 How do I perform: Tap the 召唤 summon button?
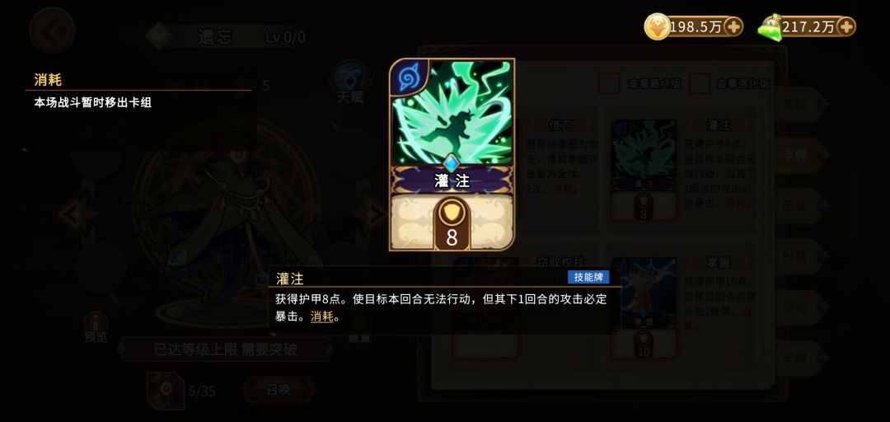click(x=279, y=389)
